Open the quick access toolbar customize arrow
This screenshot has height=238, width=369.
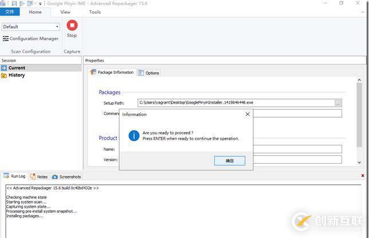coord(40,4)
